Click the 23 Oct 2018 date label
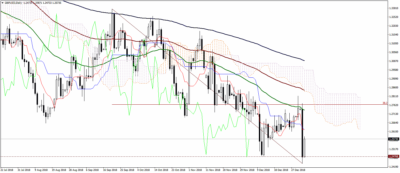This screenshot has width=400, height=173. pyautogui.click(x=178, y=170)
